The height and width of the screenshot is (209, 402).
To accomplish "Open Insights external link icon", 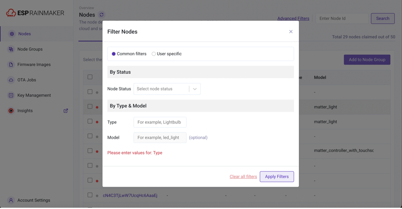I will (x=66, y=111).
